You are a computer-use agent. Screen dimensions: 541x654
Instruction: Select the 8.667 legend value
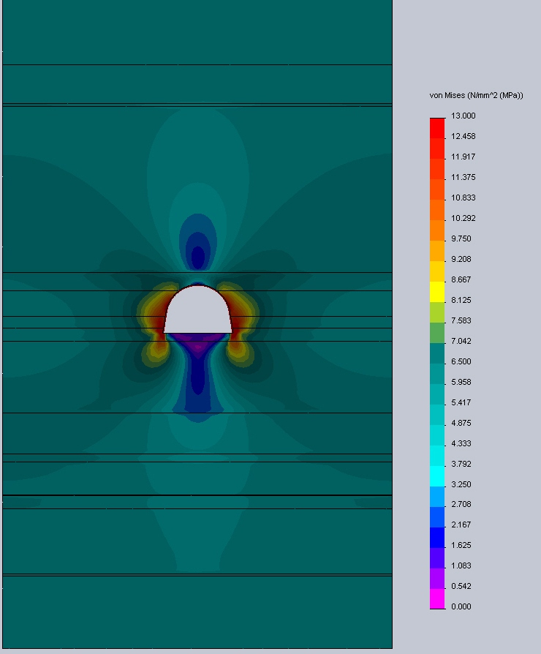pyautogui.click(x=461, y=279)
